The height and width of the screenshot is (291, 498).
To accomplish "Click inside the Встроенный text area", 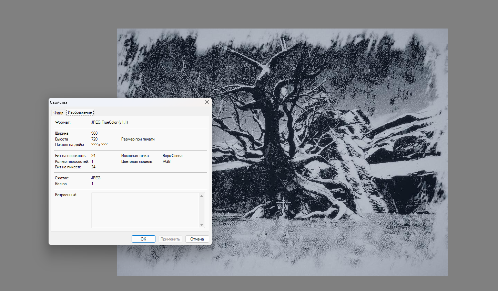I will pos(145,210).
